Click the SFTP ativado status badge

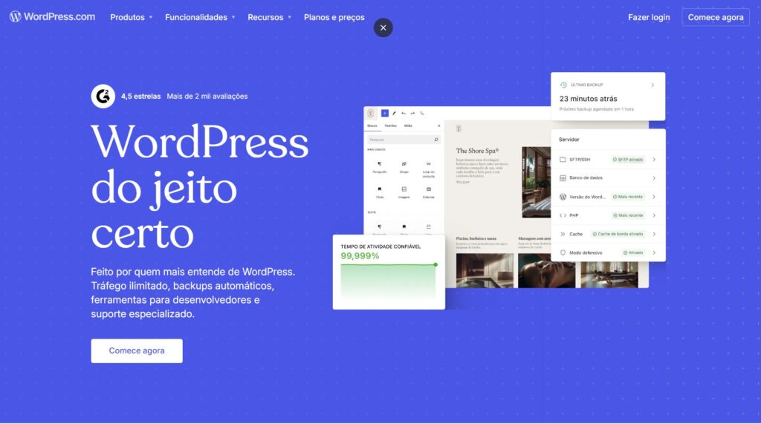click(628, 159)
